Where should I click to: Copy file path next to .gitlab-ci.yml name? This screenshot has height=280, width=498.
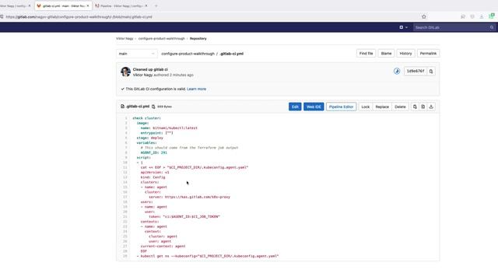click(x=153, y=107)
